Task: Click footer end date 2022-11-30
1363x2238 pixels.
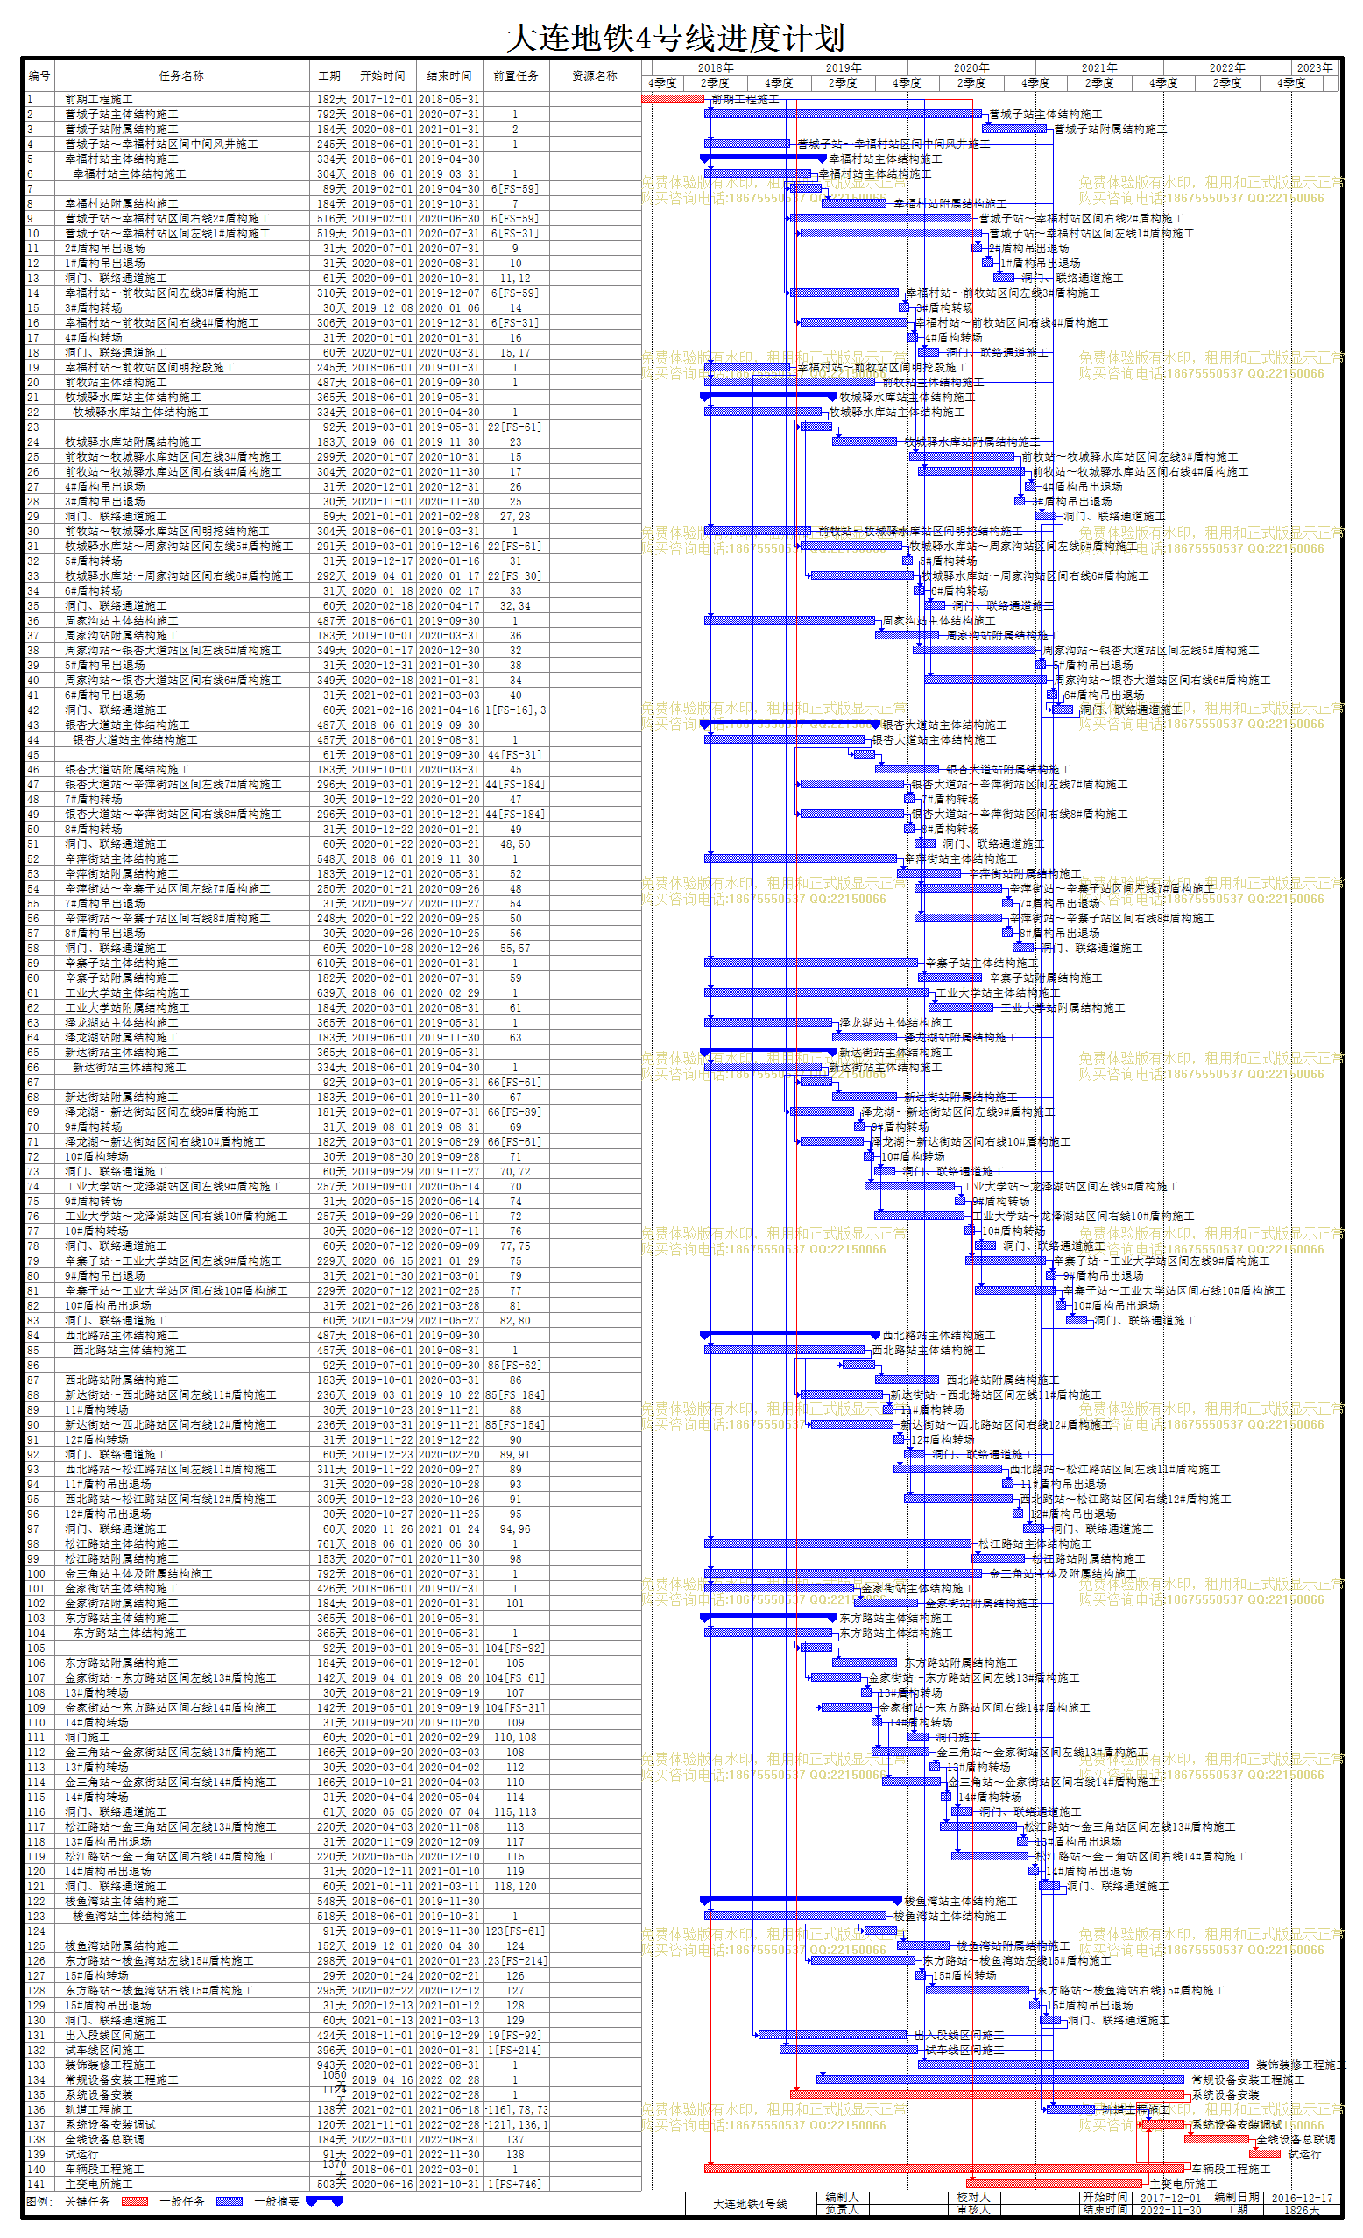Action: point(1170,2209)
